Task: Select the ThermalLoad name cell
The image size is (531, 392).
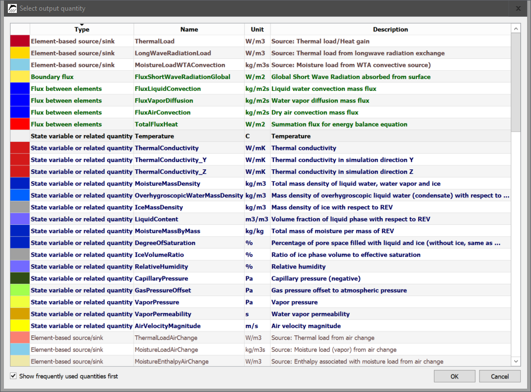Action: 189,41
